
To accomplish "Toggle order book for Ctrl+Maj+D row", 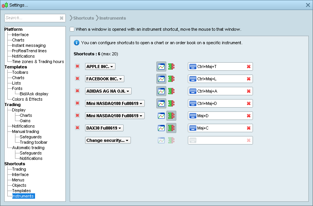I will (x=171, y=103).
